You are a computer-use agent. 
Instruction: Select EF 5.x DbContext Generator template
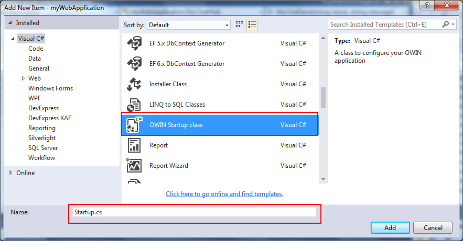point(220,43)
